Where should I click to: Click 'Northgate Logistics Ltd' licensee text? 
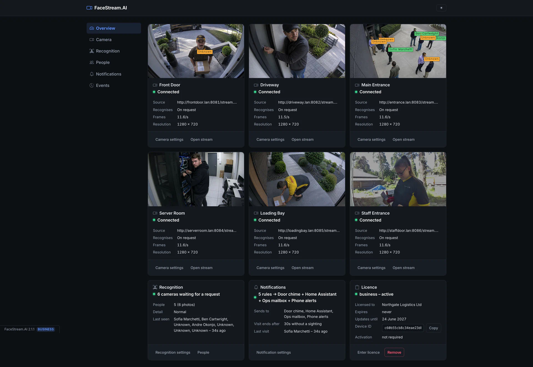pyautogui.click(x=402, y=305)
